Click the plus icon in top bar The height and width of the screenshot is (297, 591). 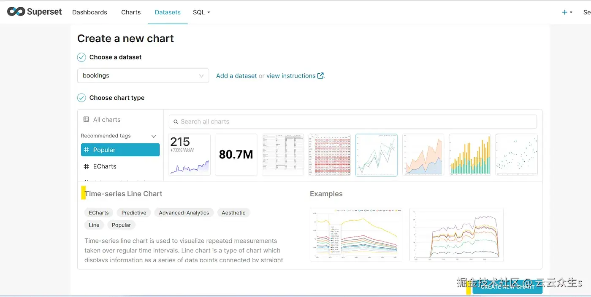(564, 12)
